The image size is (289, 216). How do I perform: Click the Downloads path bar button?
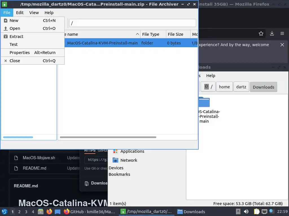point(263,87)
